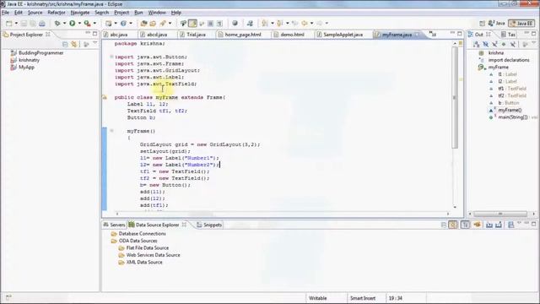The image size is (540, 304).
Task: Select the Tasks view tab
Action: pyautogui.click(x=508, y=35)
